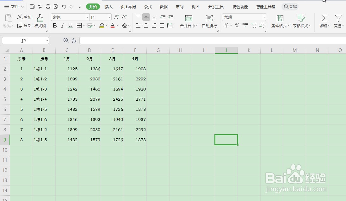This screenshot has width=346, height=201.
Task: Switch to 数据 tab
Action: [164, 7]
